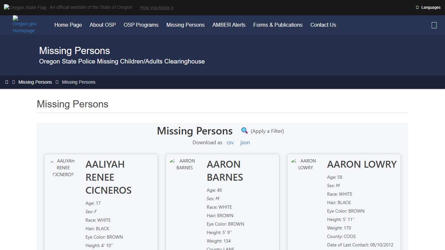
Task: Open the filter using the magnifier icon
Action: pos(244,131)
